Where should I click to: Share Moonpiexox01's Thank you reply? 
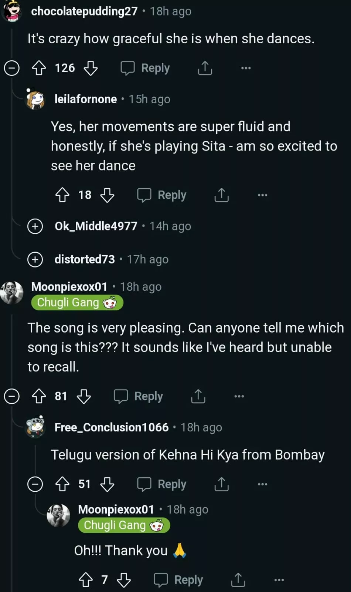(238, 580)
